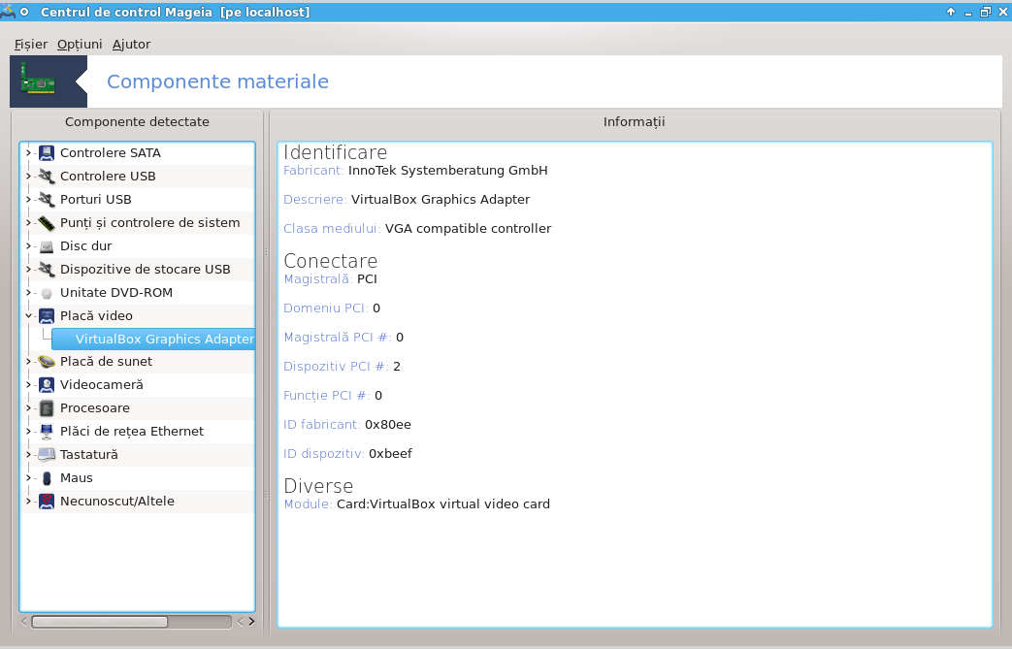This screenshot has width=1012, height=649.
Task: Open the Fișier menu
Action: (31, 45)
